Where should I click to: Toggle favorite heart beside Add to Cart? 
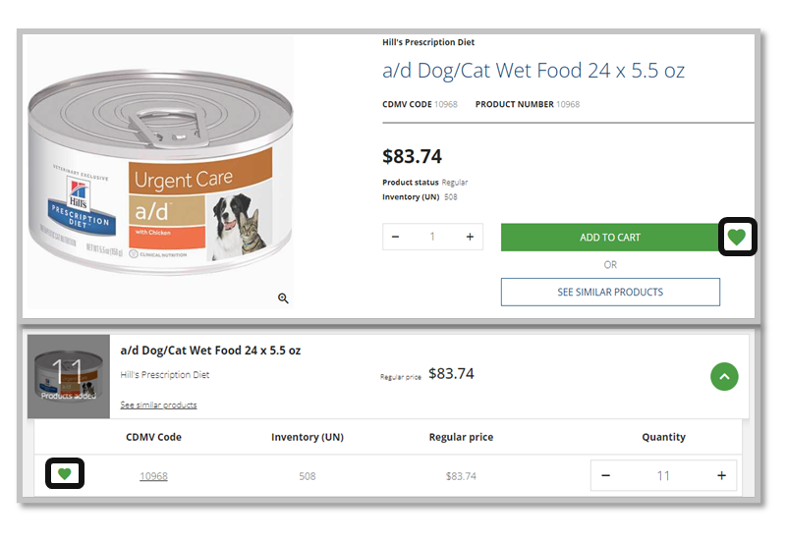pos(737,237)
